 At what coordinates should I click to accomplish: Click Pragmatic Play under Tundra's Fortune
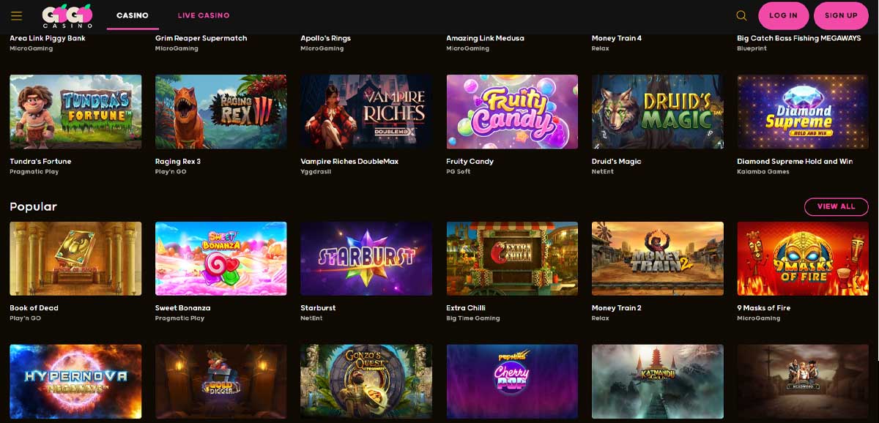click(x=34, y=172)
